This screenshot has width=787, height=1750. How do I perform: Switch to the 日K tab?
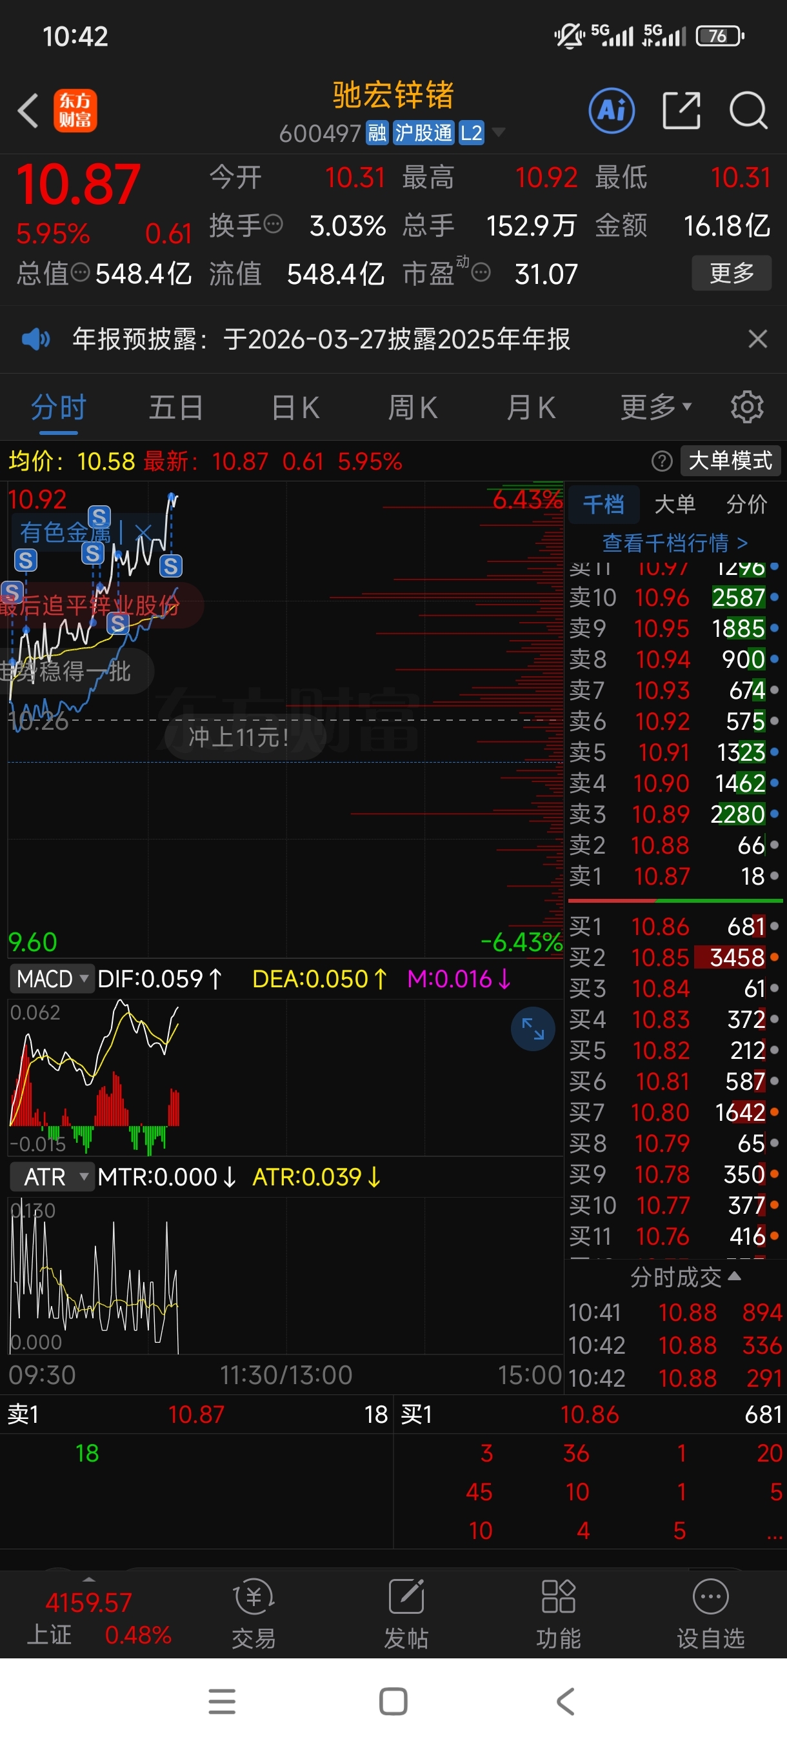295,408
